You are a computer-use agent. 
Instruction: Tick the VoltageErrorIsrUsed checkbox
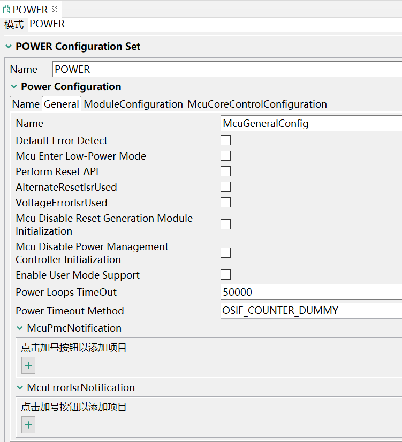(x=226, y=203)
